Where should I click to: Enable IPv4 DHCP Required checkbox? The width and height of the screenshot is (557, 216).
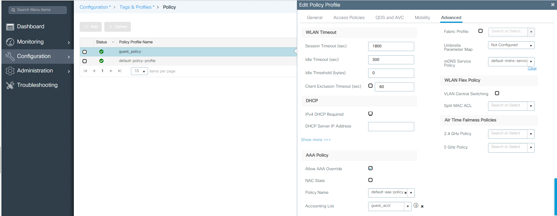tap(370, 114)
